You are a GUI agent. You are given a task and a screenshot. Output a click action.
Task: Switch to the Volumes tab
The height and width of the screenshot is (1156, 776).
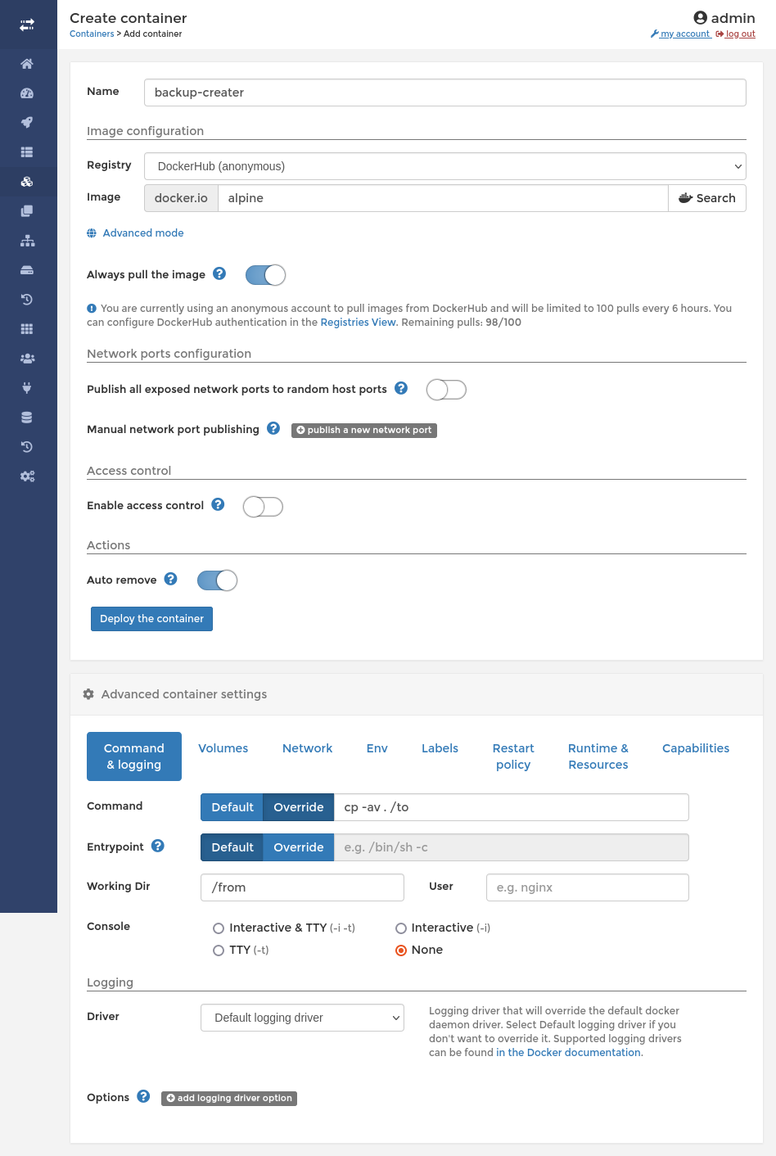223,748
